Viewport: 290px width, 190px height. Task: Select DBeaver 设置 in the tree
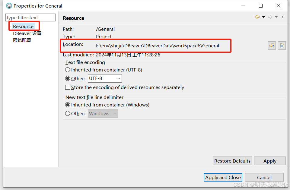point(27,33)
